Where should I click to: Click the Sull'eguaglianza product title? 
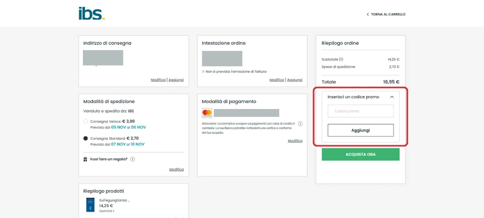coord(114,200)
